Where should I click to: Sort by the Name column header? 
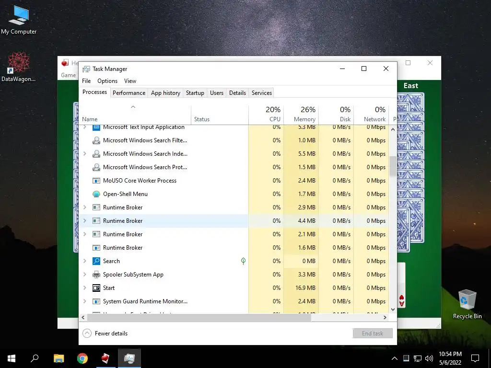click(x=135, y=115)
